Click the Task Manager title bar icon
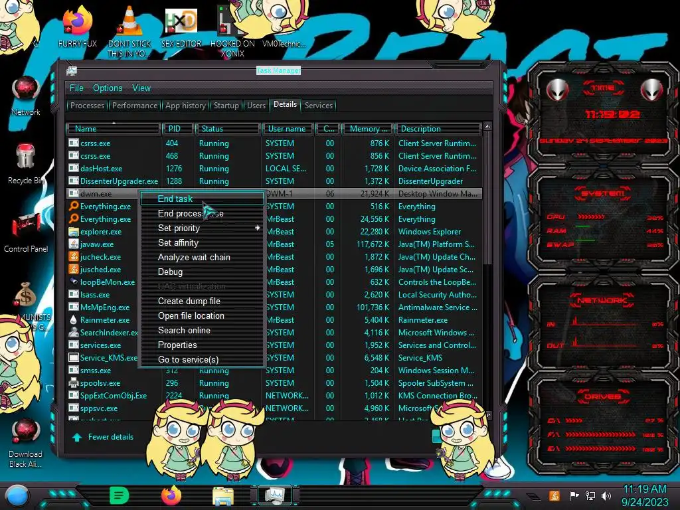This screenshot has height=510, width=680. [72, 70]
